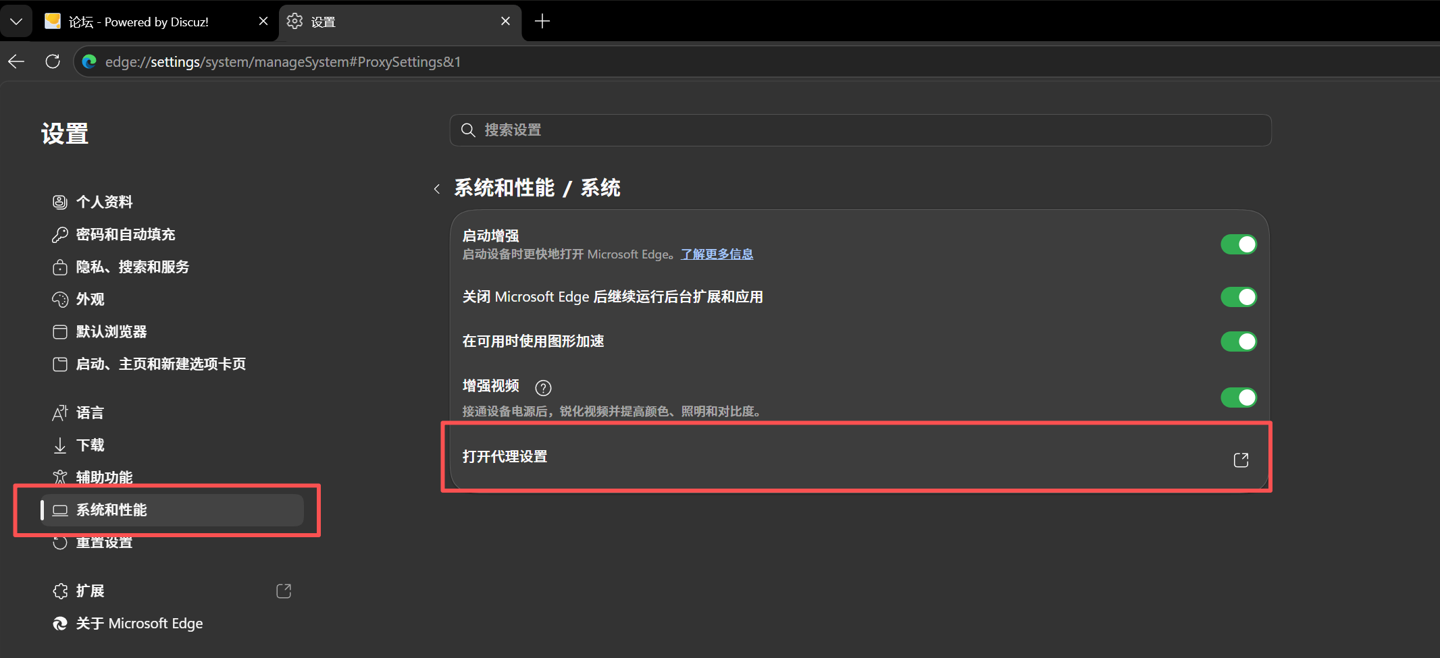The width and height of the screenshot is (1440, 658).
Task: Open 隐私、搜索和服务 in sidebar
Action: point(172,267)
